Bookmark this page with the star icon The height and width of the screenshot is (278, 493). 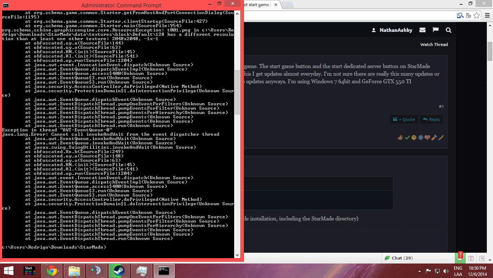coord(476,15)
